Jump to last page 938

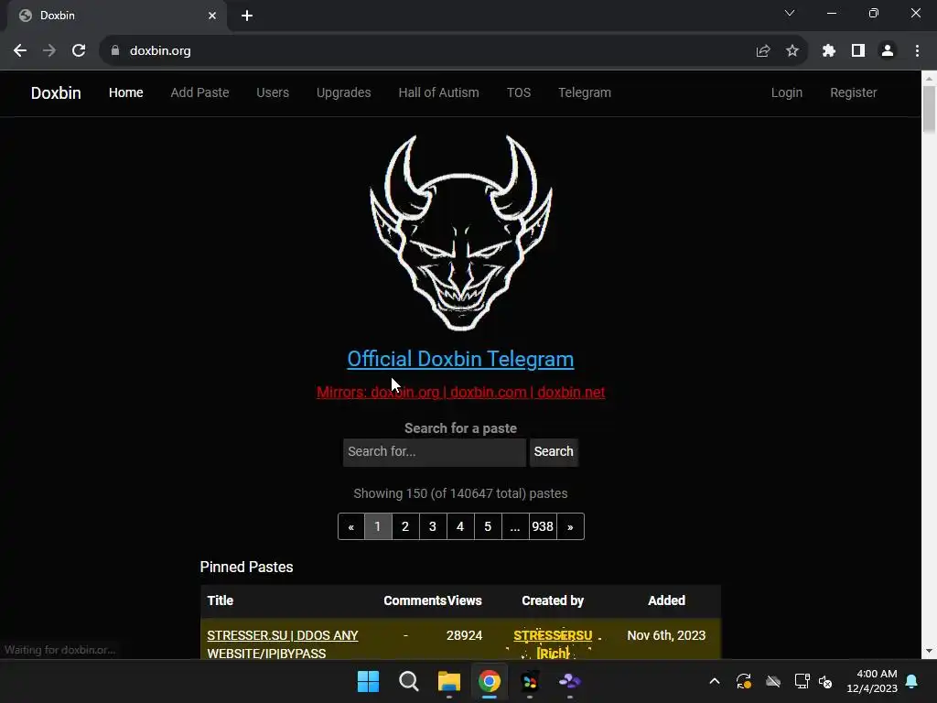pyautogui.click(x=543, y=526)
